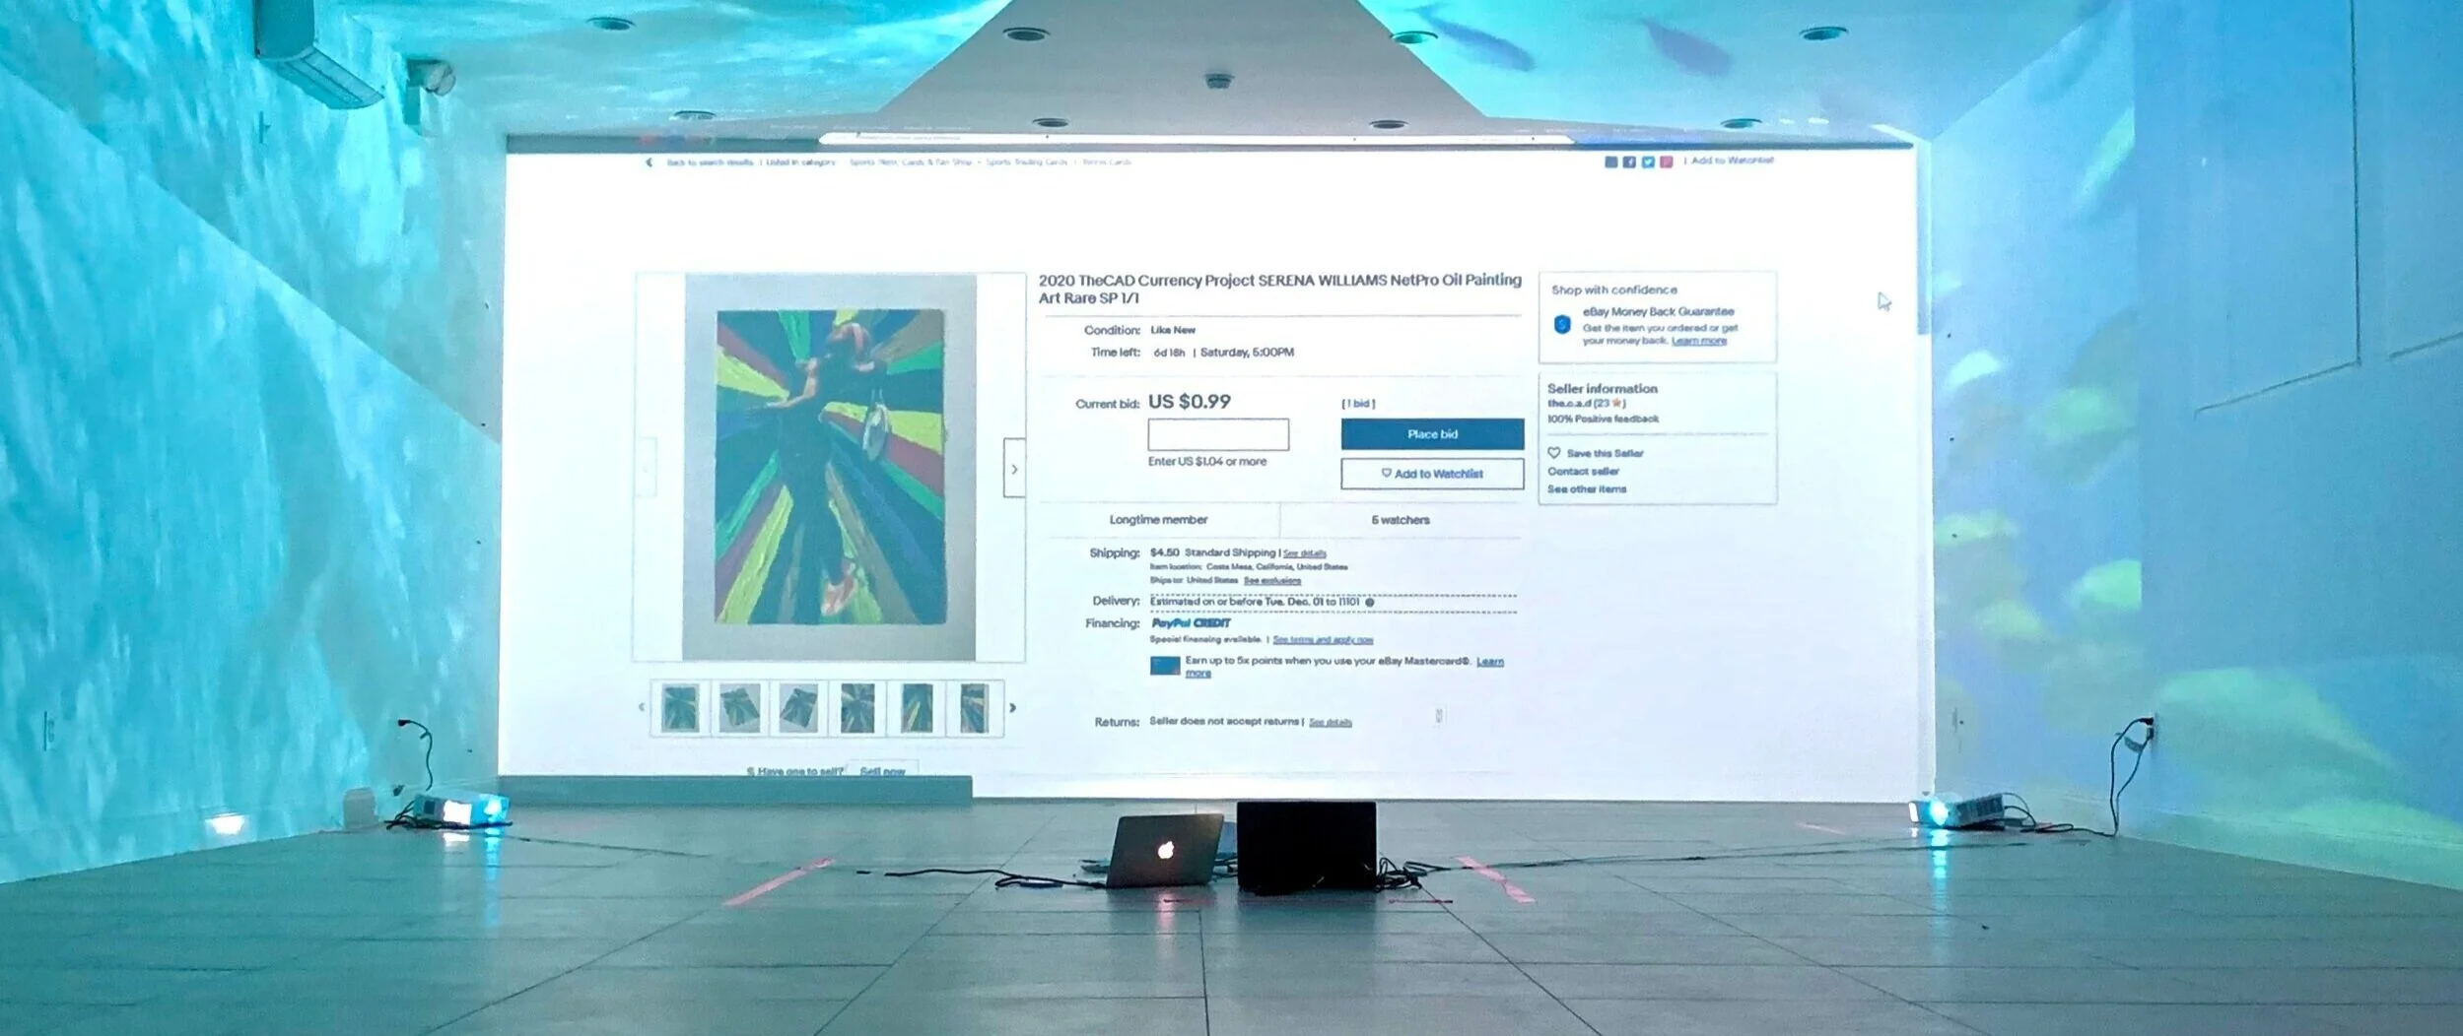Viewport: 2463px width, 1036px height.
Task: Click 100% Positive feedback text
Action: tap(1603, 420)
